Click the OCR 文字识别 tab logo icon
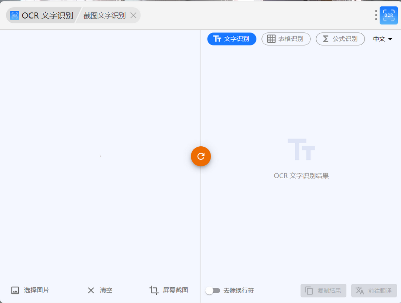401x303 pixels. [x=14, y=16]
